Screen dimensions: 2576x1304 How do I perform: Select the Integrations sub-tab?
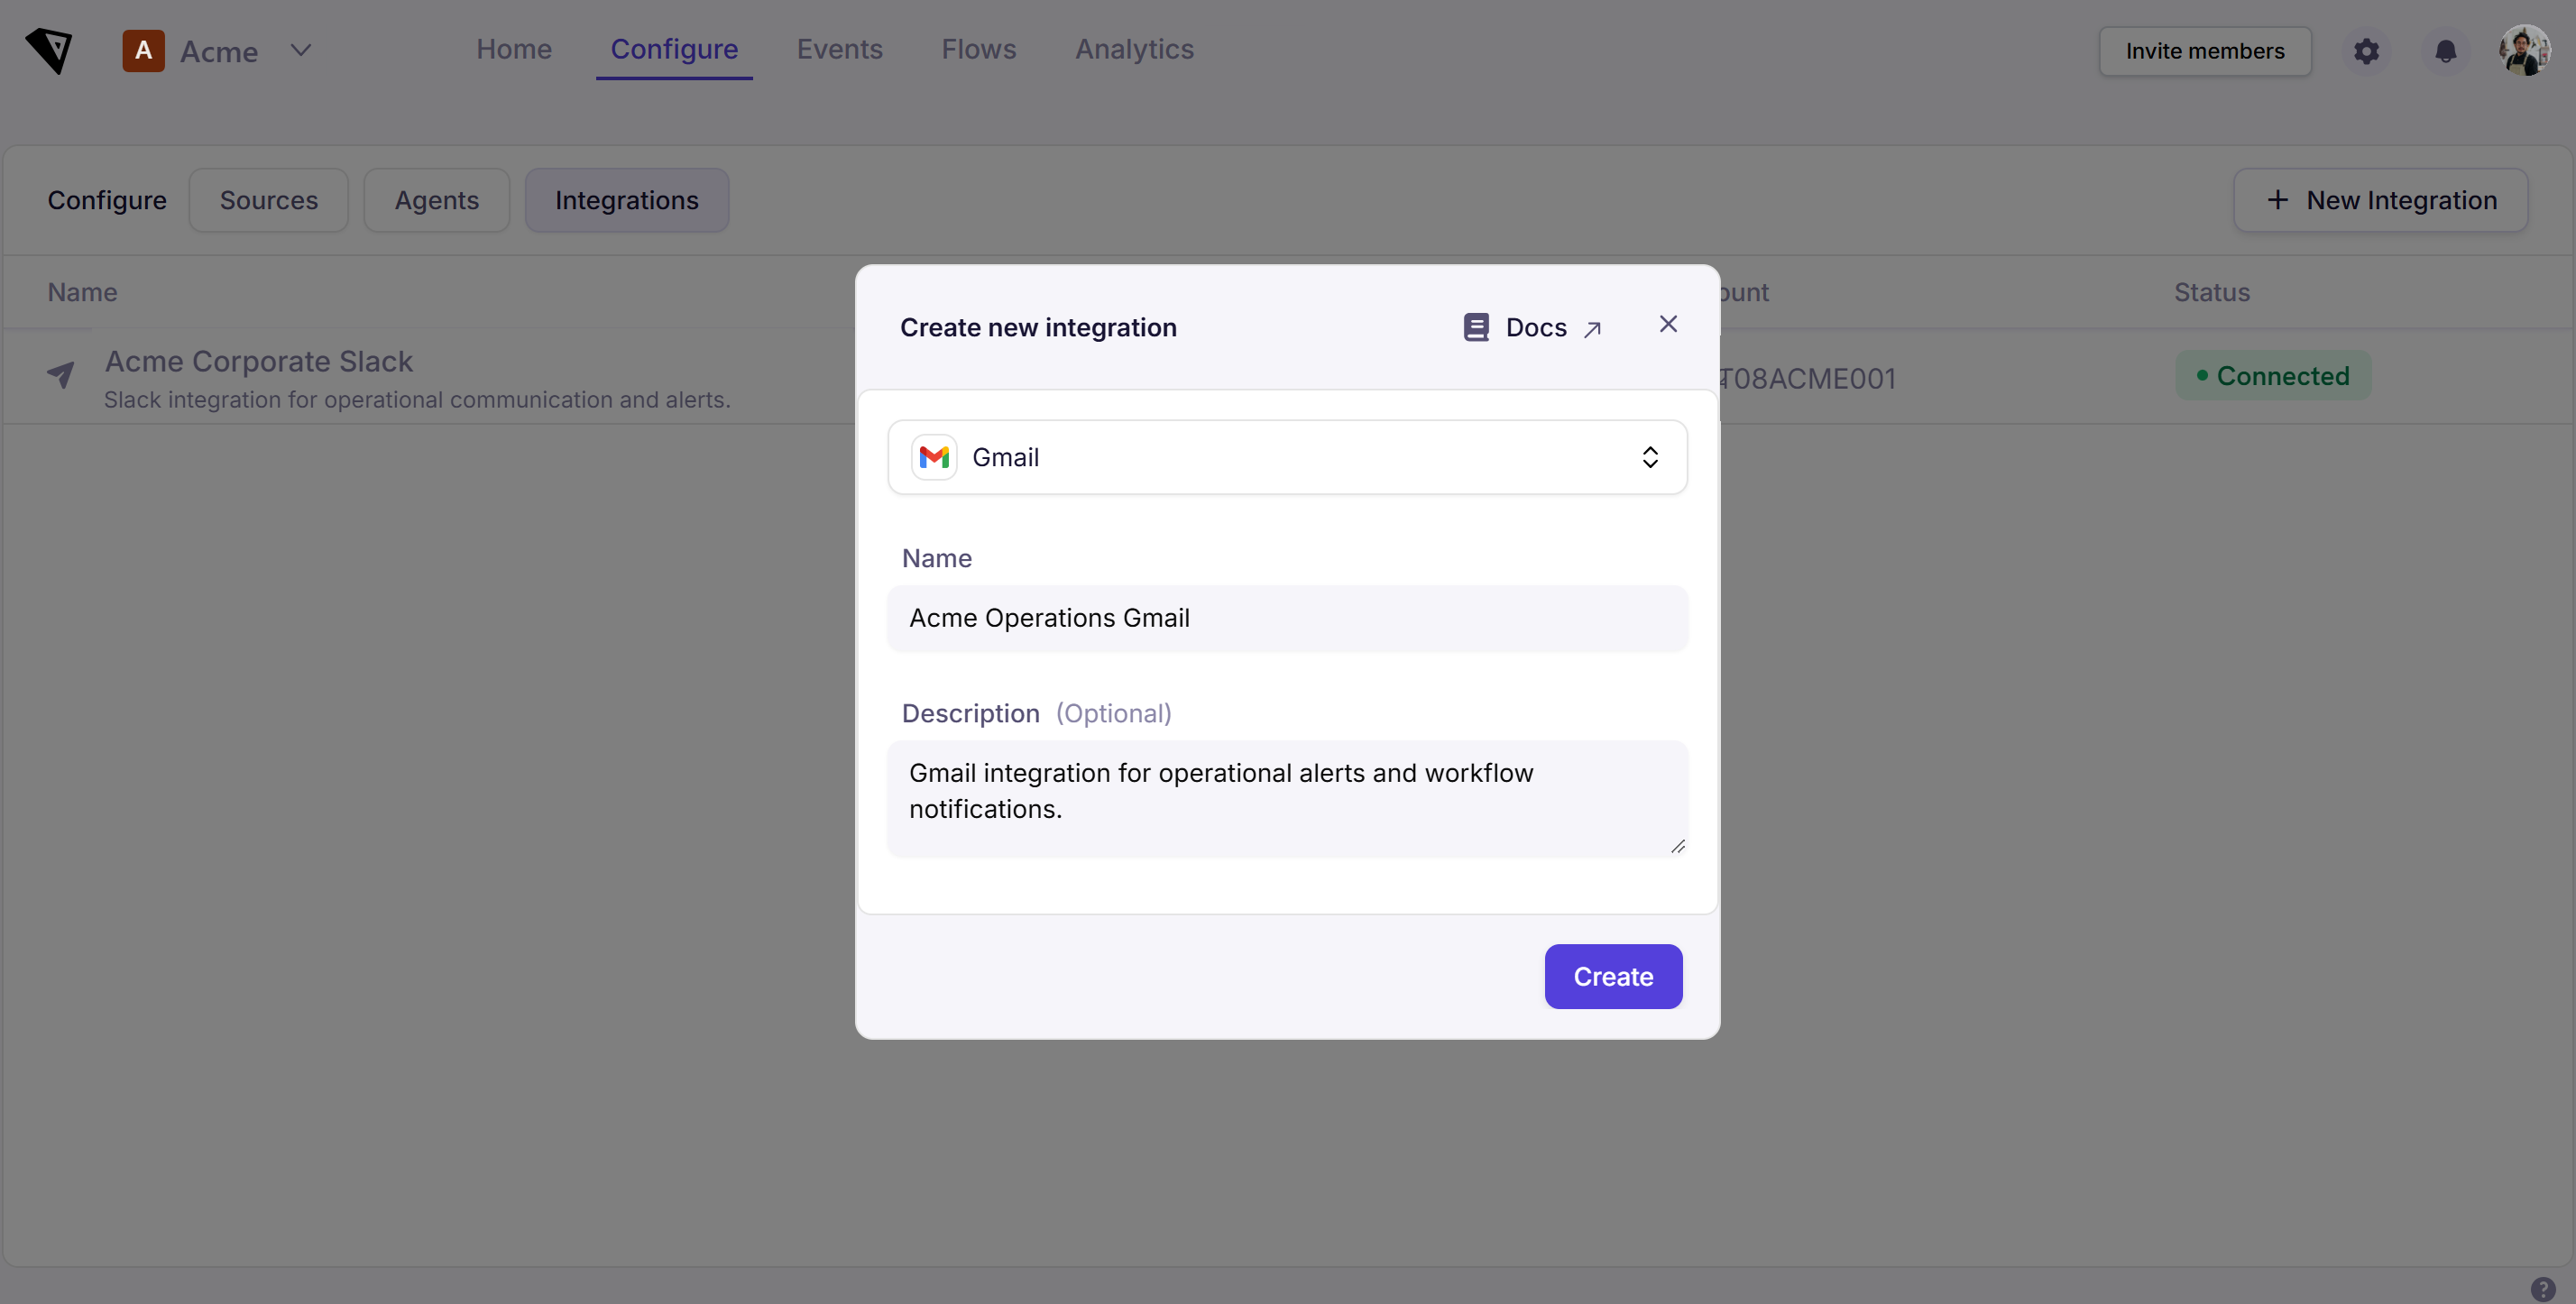[x=626, y=200]
